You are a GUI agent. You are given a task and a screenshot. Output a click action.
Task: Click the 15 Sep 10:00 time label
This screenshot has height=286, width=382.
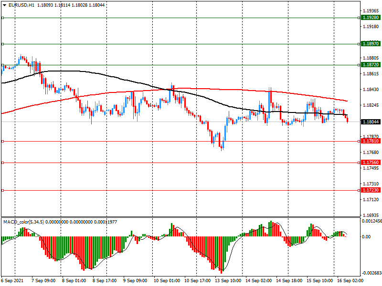[x=319, y=281]
